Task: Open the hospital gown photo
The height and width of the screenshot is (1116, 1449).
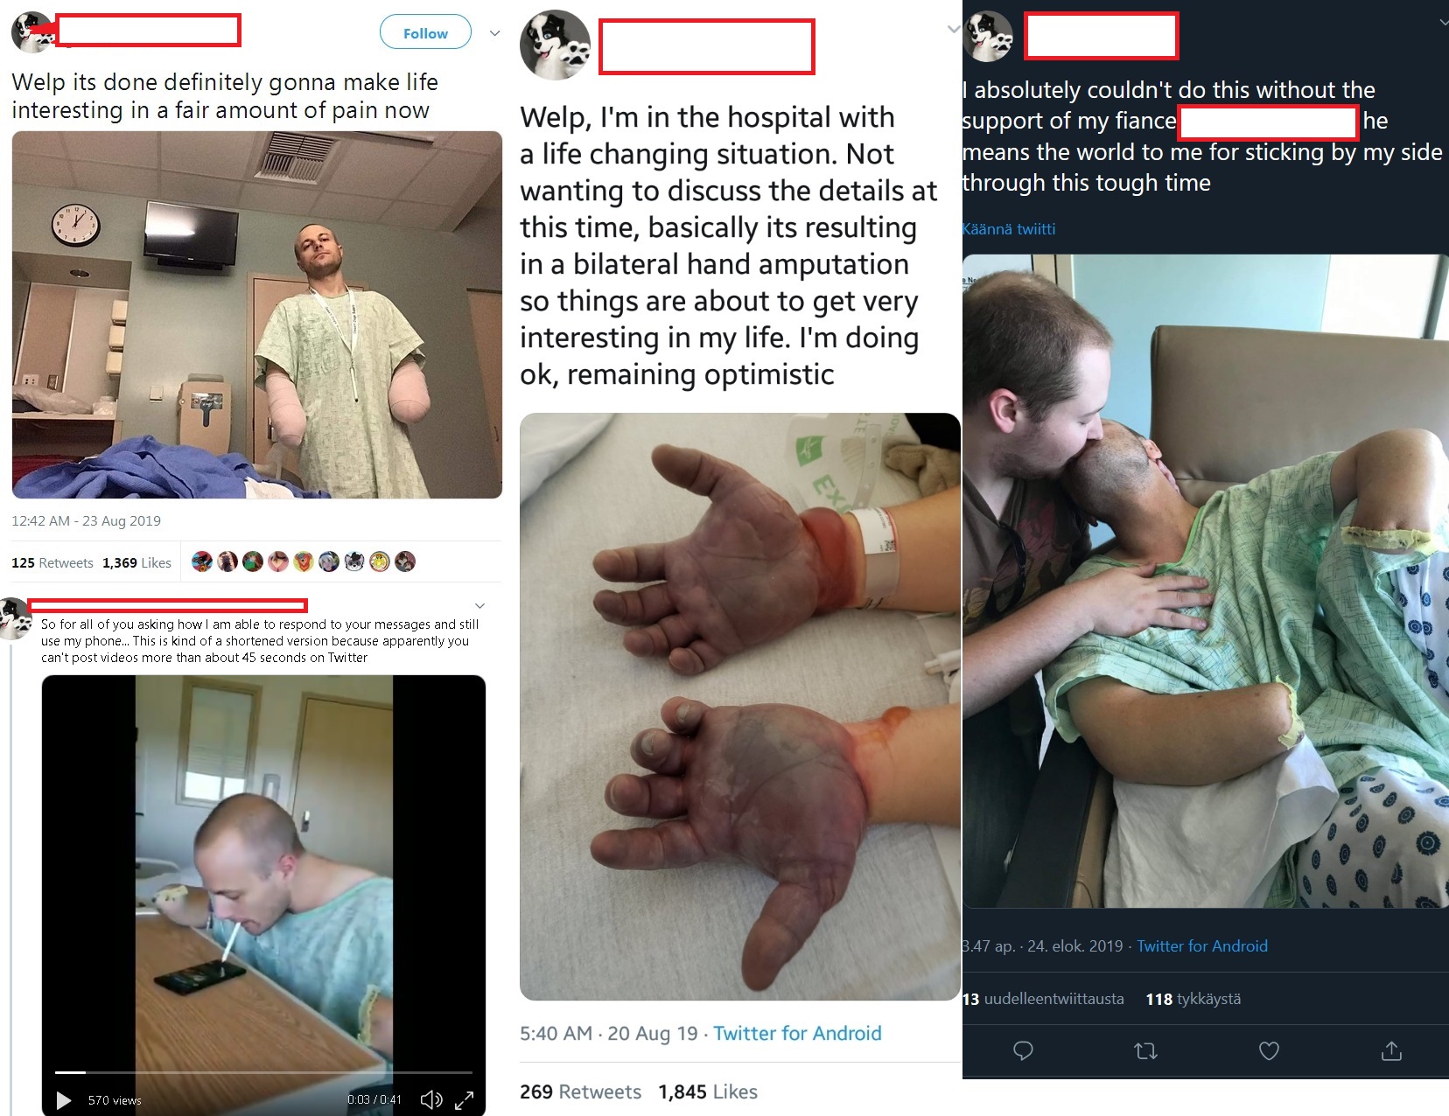Action: [x=257, y=315]
